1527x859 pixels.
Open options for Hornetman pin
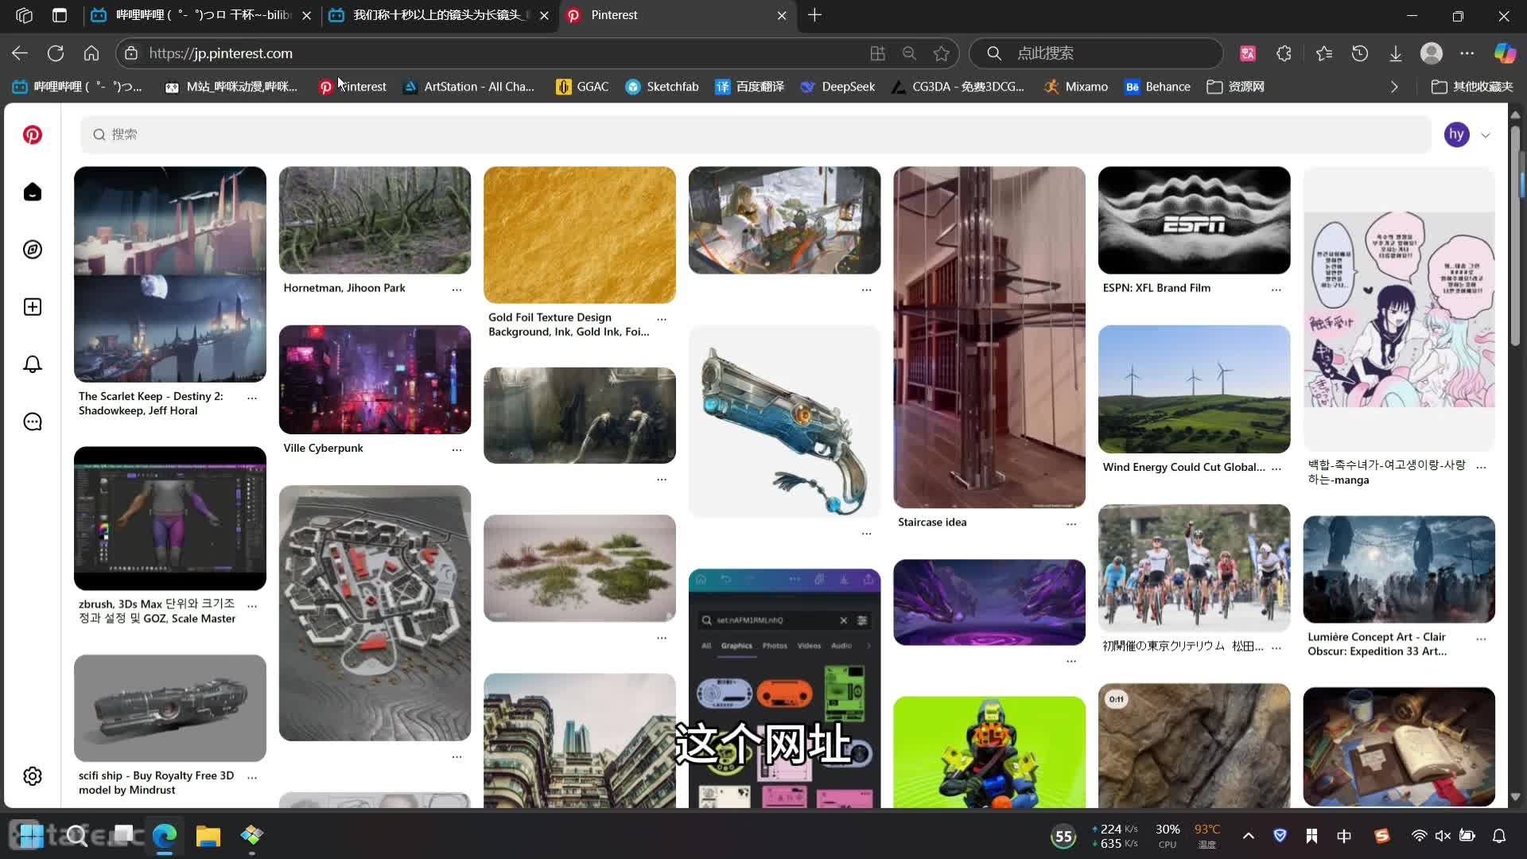tap(457, 290)
